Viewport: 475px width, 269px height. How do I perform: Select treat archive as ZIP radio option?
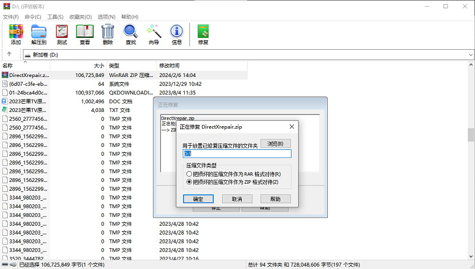pyautogui.click(x=189, y=182)
